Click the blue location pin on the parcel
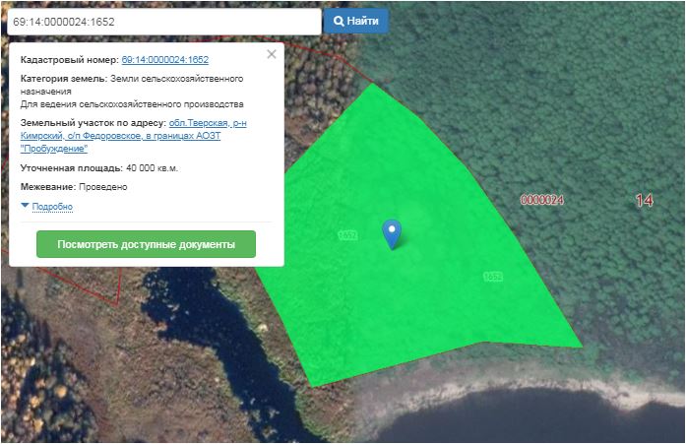This screenshot has width=686, height=444. pos(392,232)
